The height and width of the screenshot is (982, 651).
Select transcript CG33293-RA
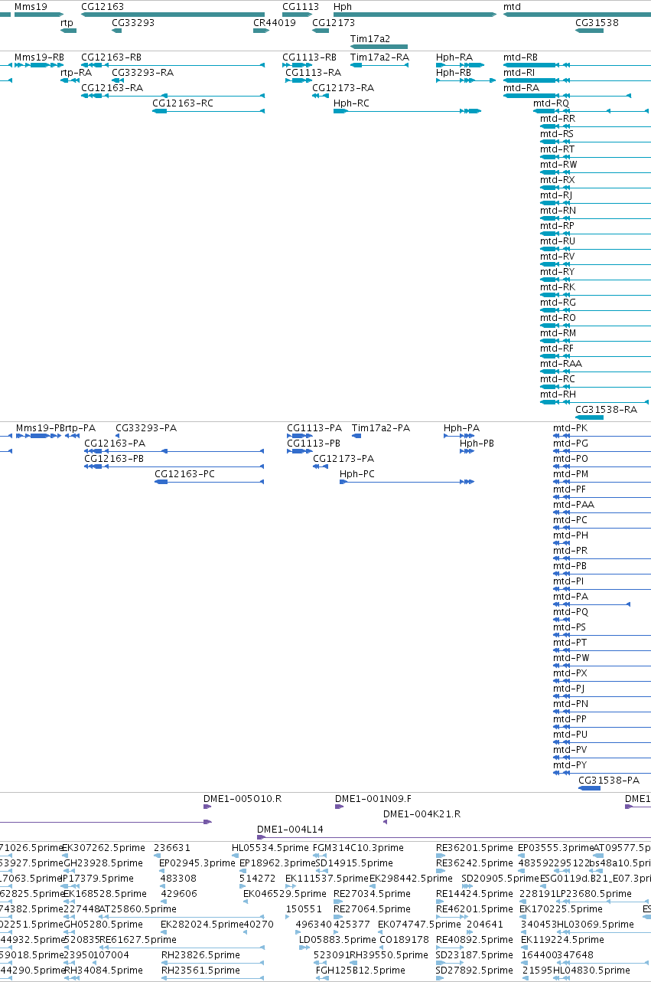(x=118, y=81)
